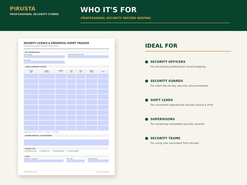Click "For clear day-to-day security documentation." text
This screenshot has height=185, width=247.
[x=179, y=86]
